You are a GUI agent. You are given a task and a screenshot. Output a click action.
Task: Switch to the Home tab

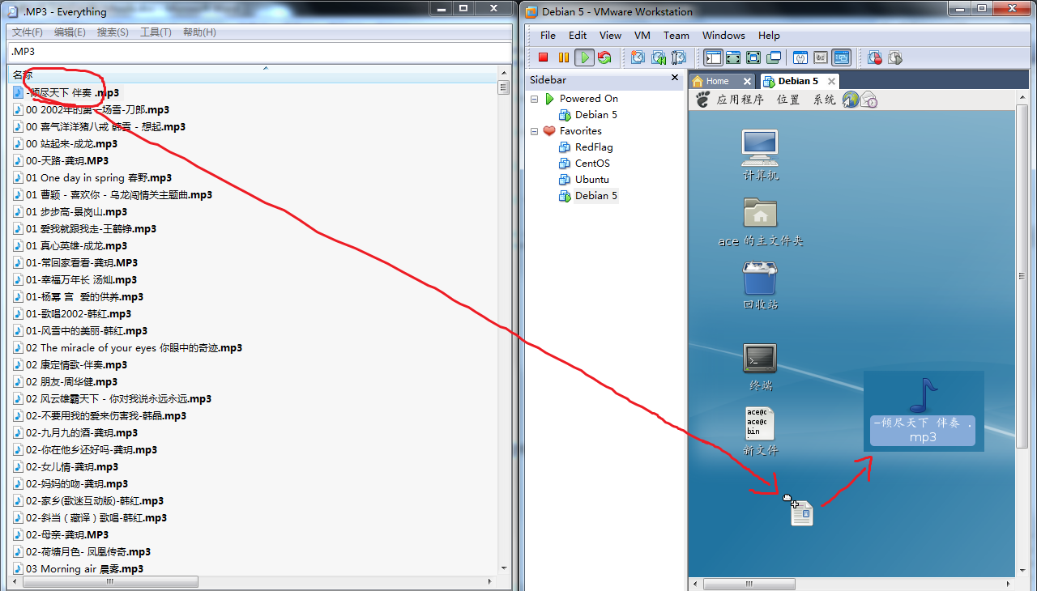[x=719, y=81]
